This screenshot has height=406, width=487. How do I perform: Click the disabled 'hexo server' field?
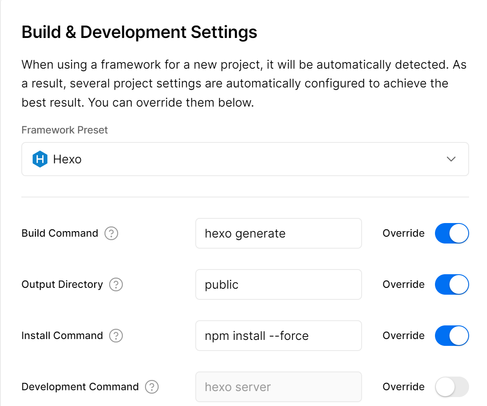pyautogui.click(x=278, y=387)
